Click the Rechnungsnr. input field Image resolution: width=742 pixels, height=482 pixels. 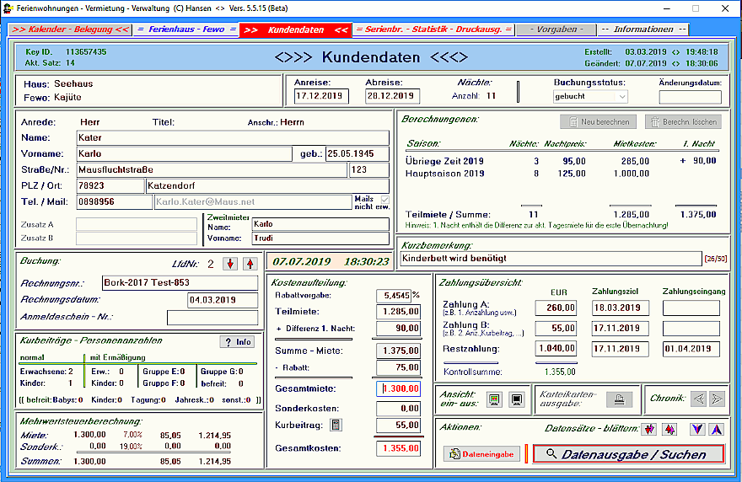pyautogui.click(x=180, y=283)
